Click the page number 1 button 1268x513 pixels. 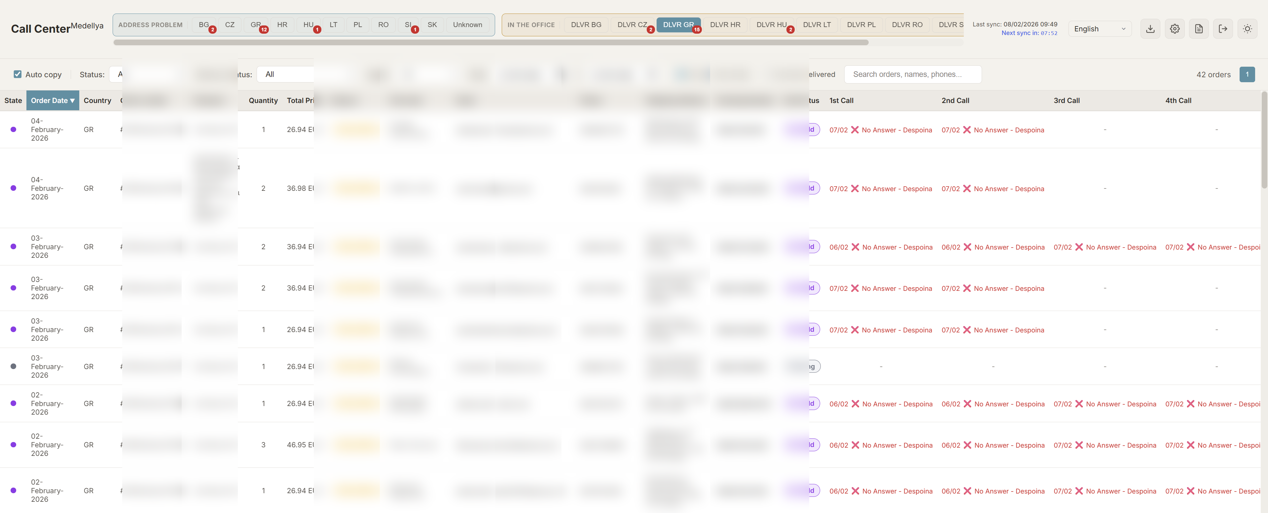click(1248, 74)
